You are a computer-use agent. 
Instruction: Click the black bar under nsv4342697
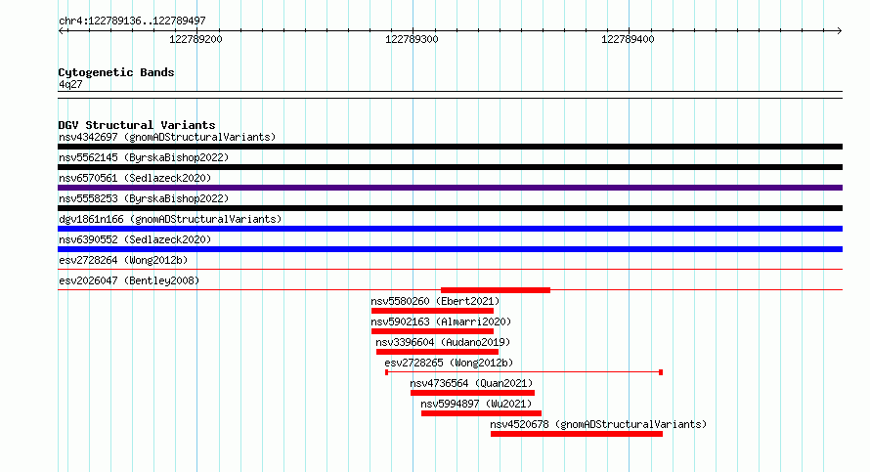tap(450, 147)
